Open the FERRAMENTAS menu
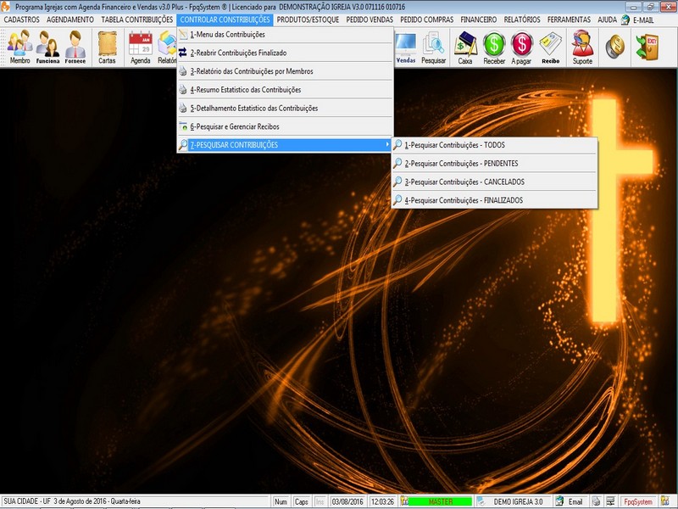 point(569,20)
